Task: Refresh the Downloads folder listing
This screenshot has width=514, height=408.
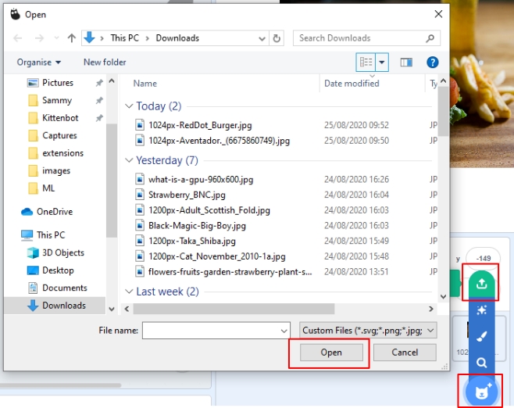Action: (277, 38)
